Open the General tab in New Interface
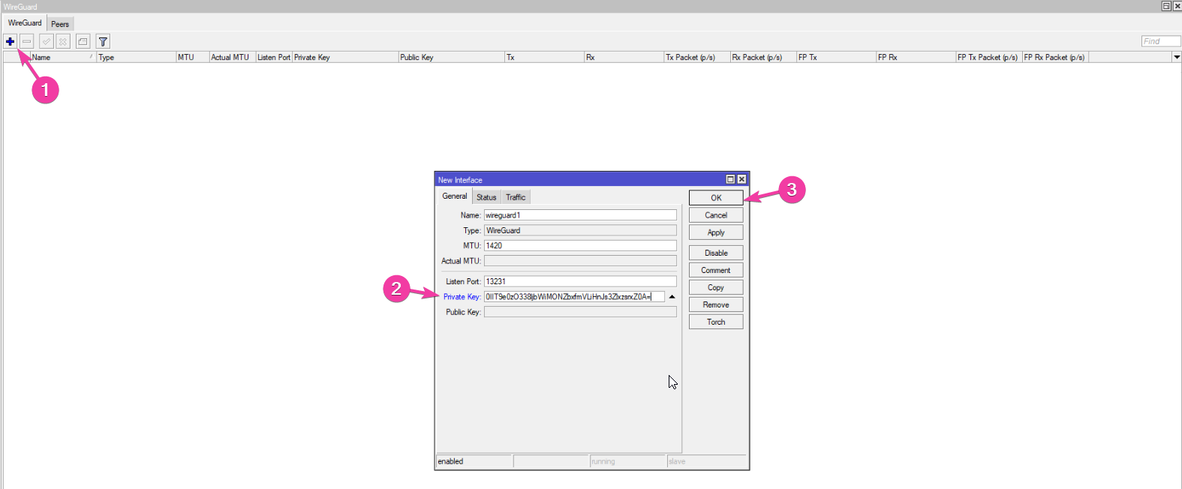 (x=454, y=196)
